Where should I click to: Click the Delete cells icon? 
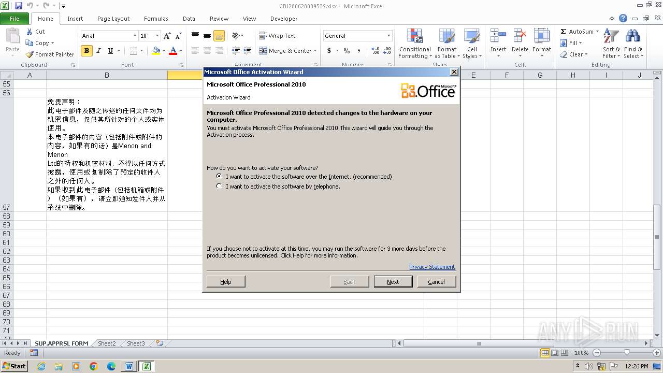(x=520, y=36)
